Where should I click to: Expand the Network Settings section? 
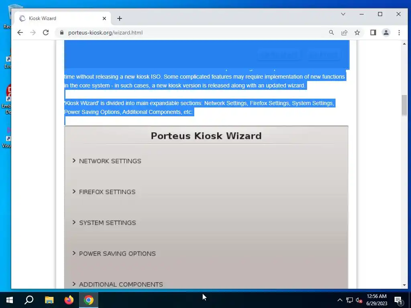point(107,161)
